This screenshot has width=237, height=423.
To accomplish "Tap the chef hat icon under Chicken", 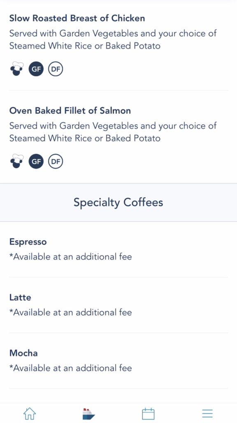I will [x=16, y=69].
